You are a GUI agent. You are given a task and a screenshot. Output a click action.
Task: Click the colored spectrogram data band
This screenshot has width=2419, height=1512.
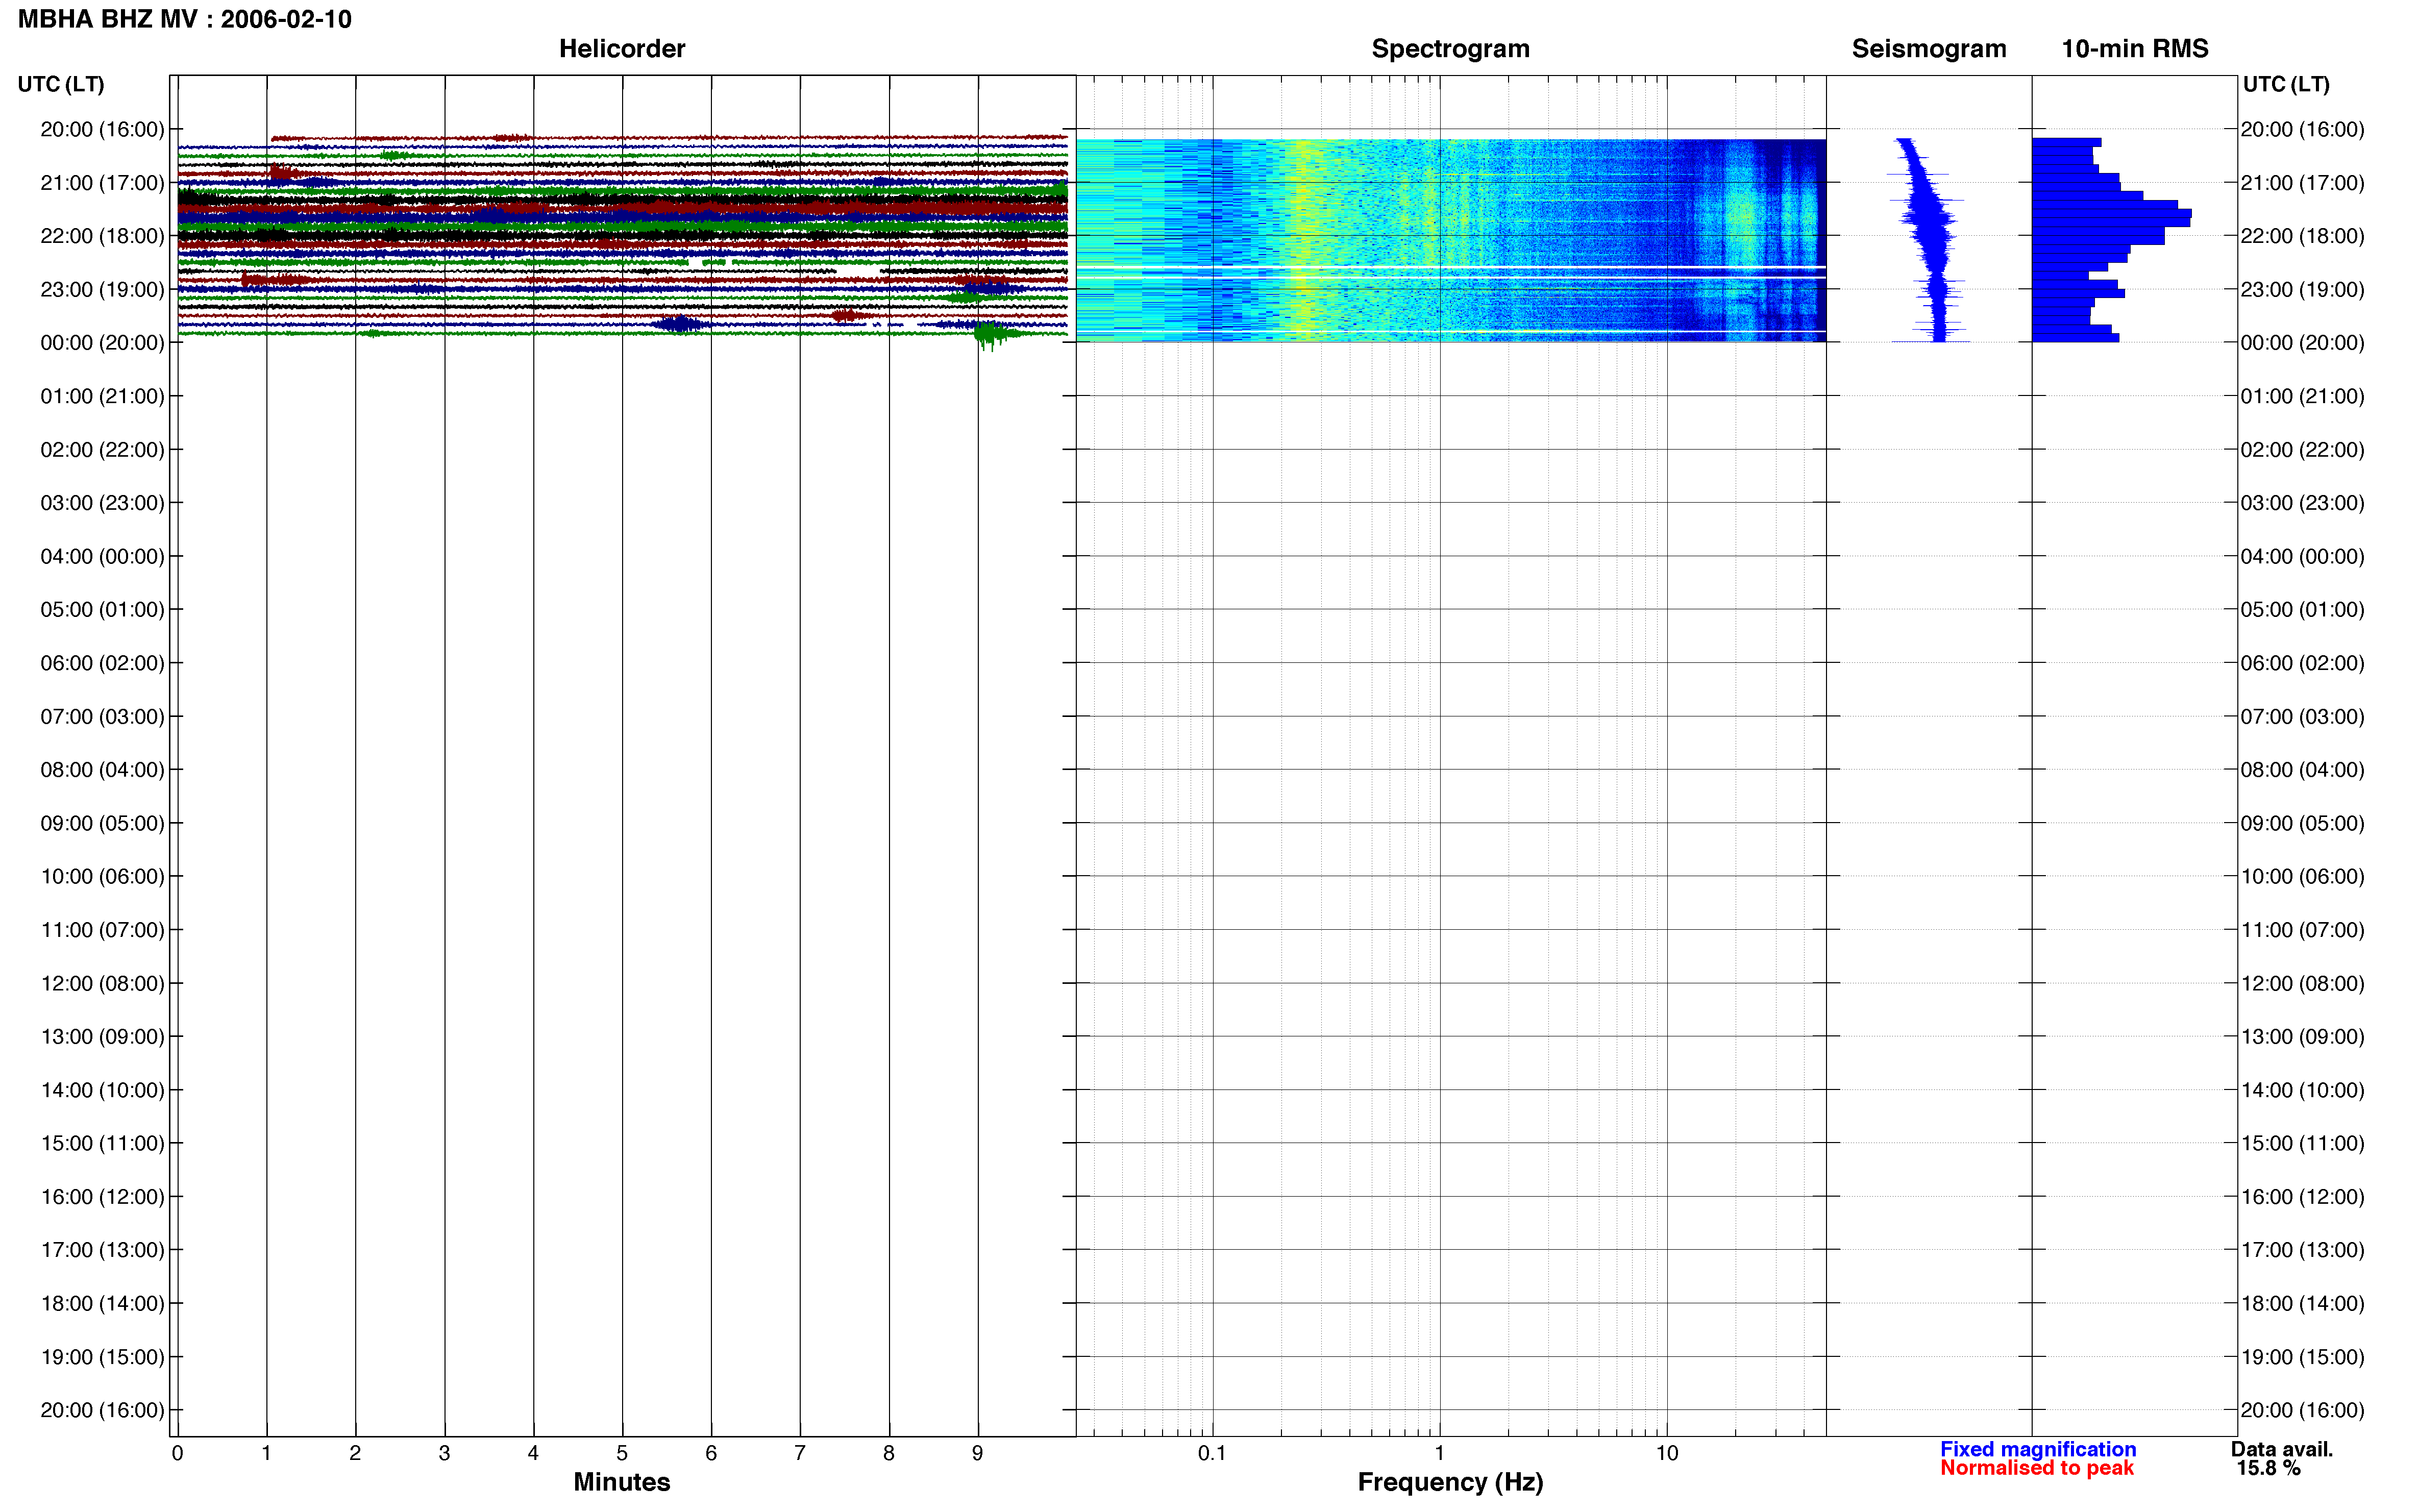point(1451,240)
